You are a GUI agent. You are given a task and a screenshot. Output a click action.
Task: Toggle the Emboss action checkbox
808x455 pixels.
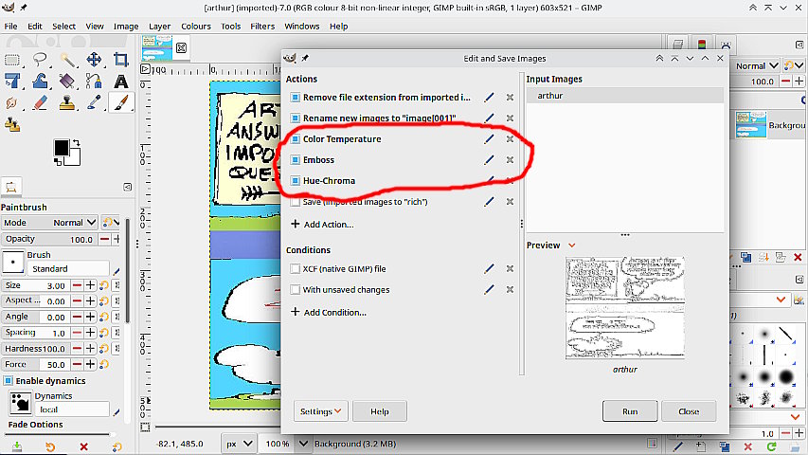point(295,160)
